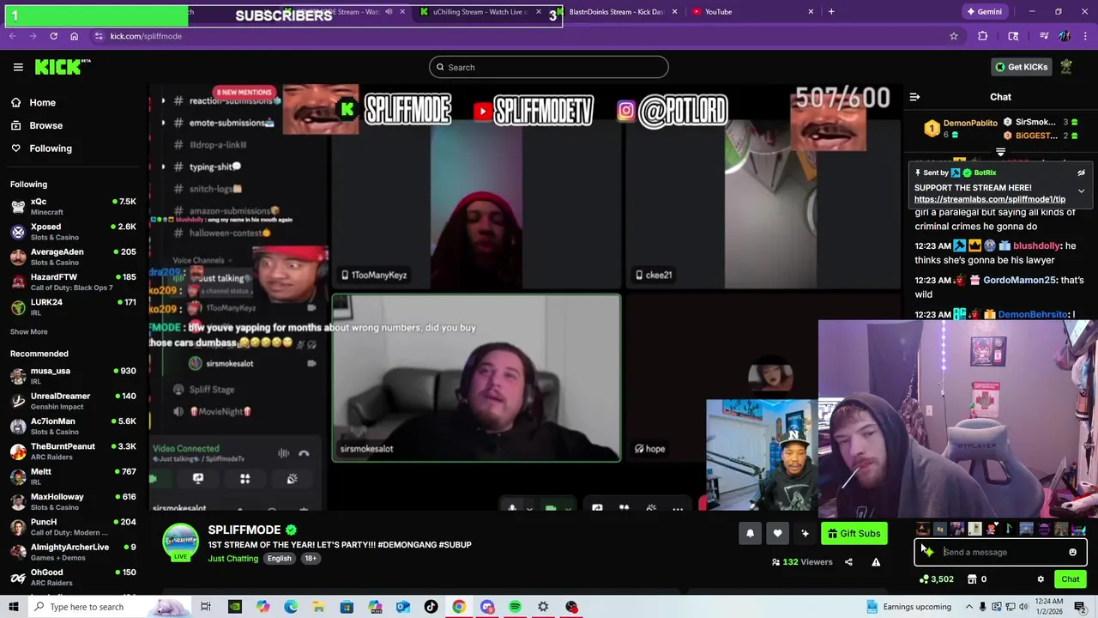The height and width of the screenshot is (618, 1098).
Task: Open Browse in the sidebar
Action: 45,125
